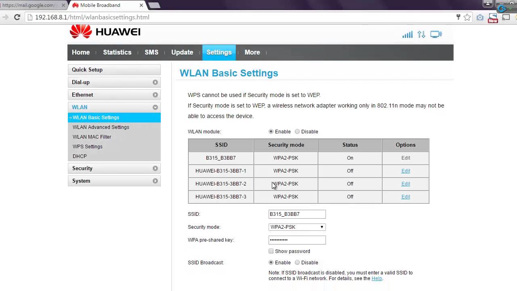Edit the HUAWEI-B315-3BB7-3 SSID

[406, 197]
